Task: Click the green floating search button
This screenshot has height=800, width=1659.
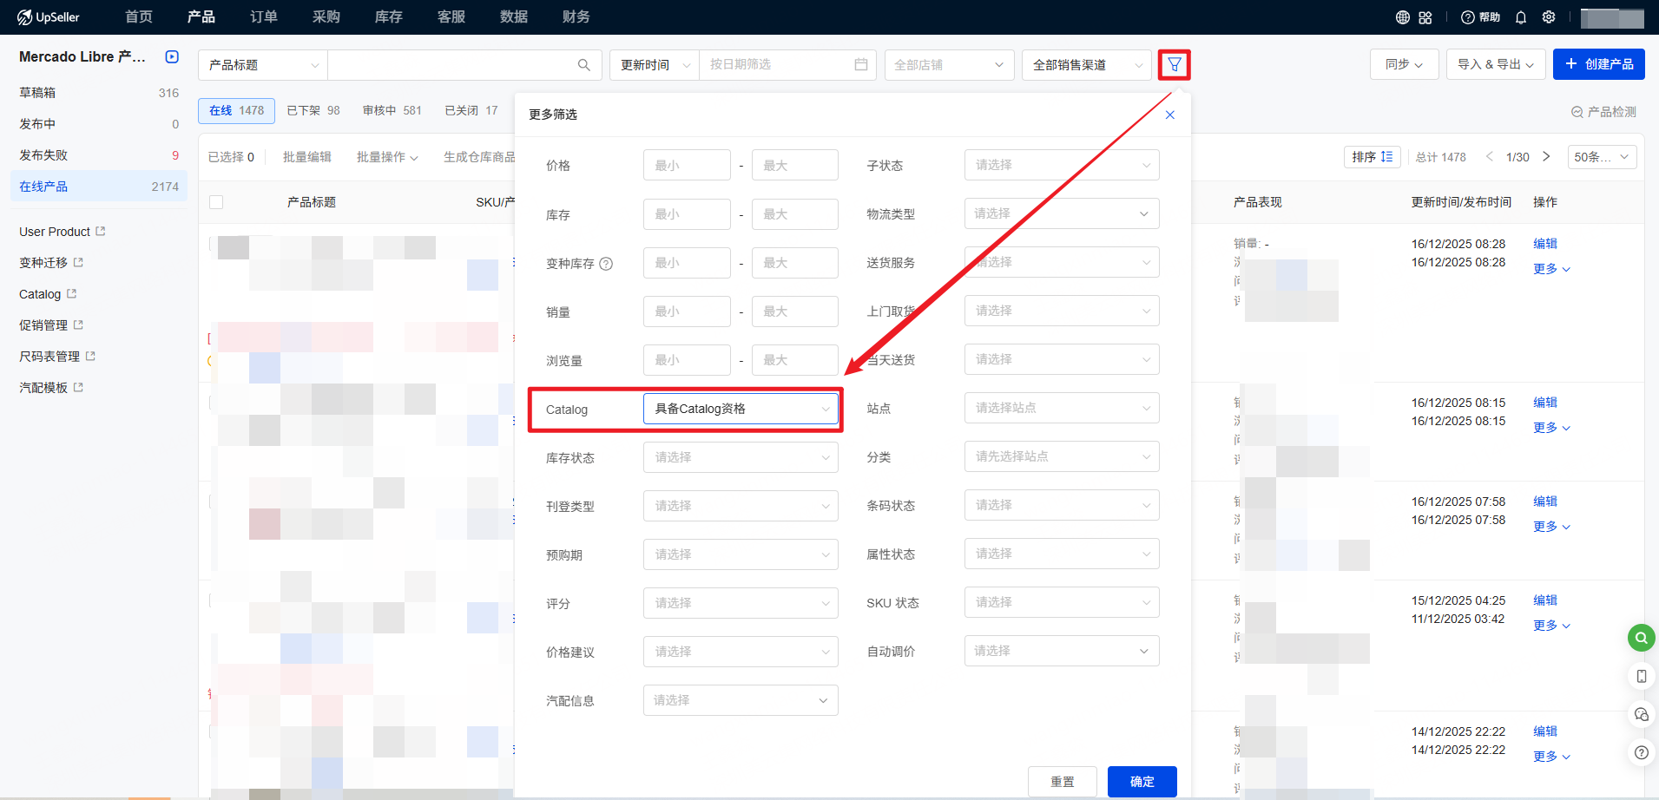Action: pos(1640,638)
